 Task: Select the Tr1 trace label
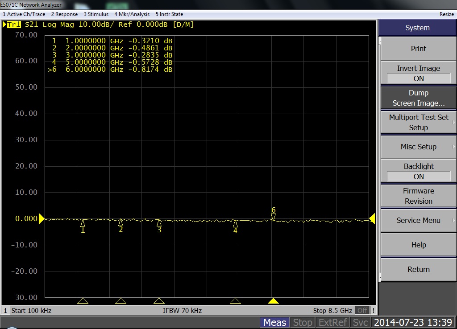(x=14, y=25)
